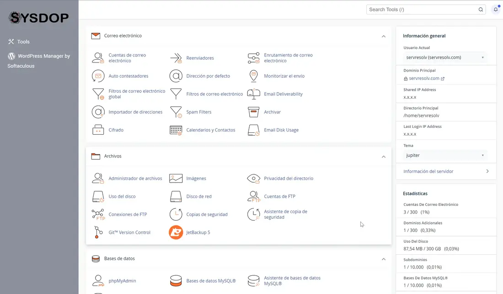Open WordPress Manager by Softaculous
This screenshot has width=503, height=294.
coord(39,61)
